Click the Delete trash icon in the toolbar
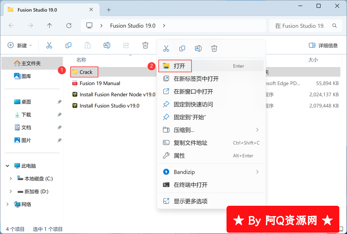 point(145,45)
